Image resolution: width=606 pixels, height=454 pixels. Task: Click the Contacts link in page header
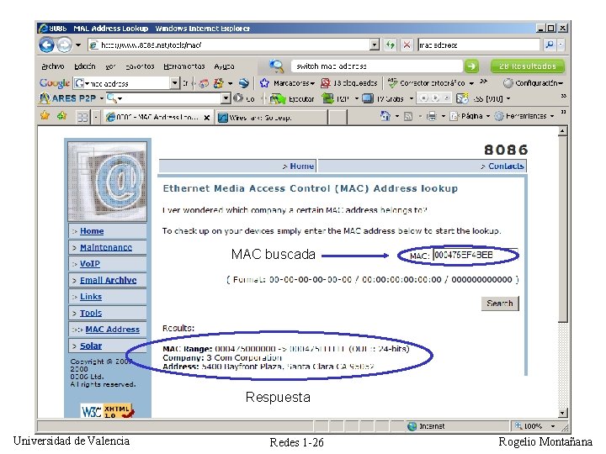[506, 166]
